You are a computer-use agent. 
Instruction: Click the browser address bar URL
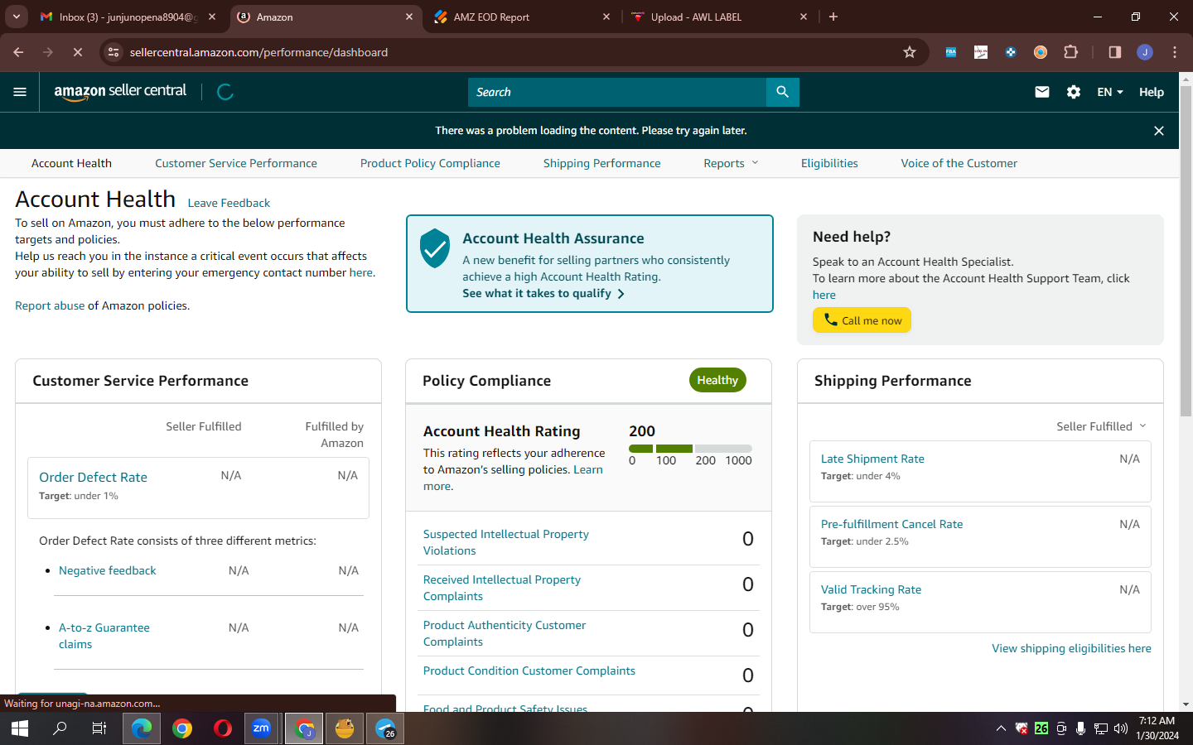(258, 52)
